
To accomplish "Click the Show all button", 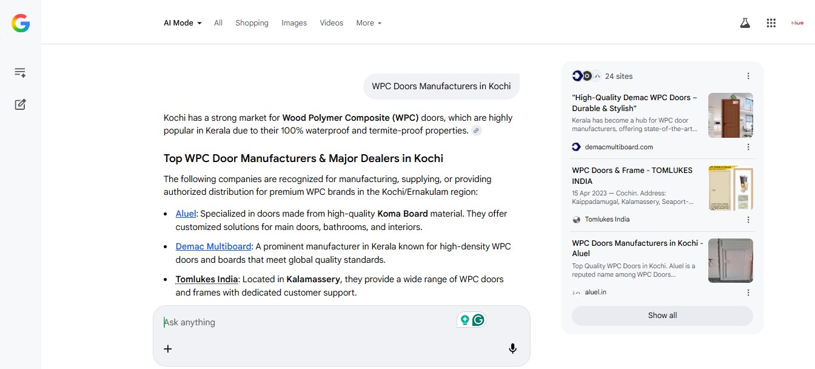I will 662,316.
